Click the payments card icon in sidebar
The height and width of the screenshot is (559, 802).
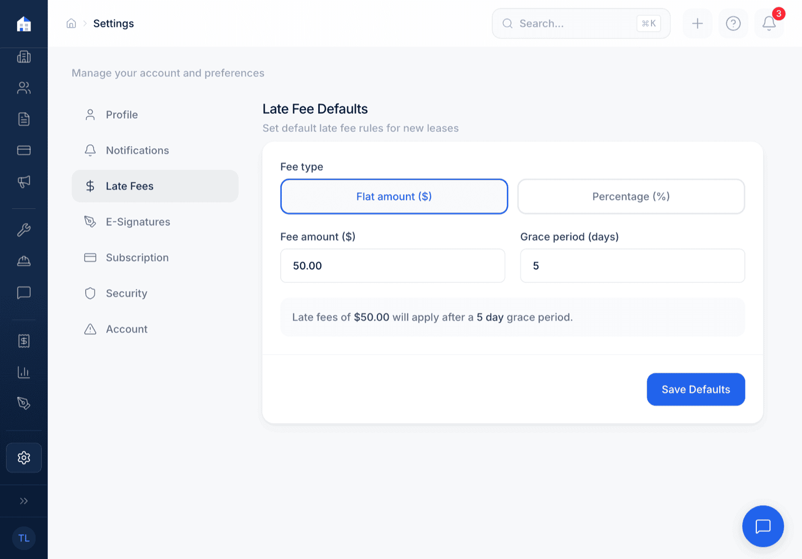[x=24, y=150]
